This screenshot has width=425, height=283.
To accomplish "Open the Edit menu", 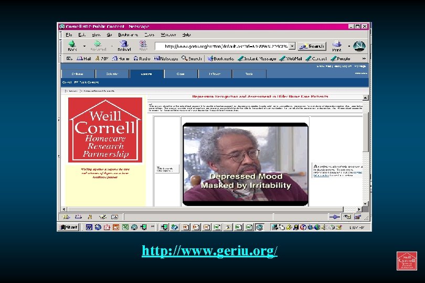I will tap(82, 35).
